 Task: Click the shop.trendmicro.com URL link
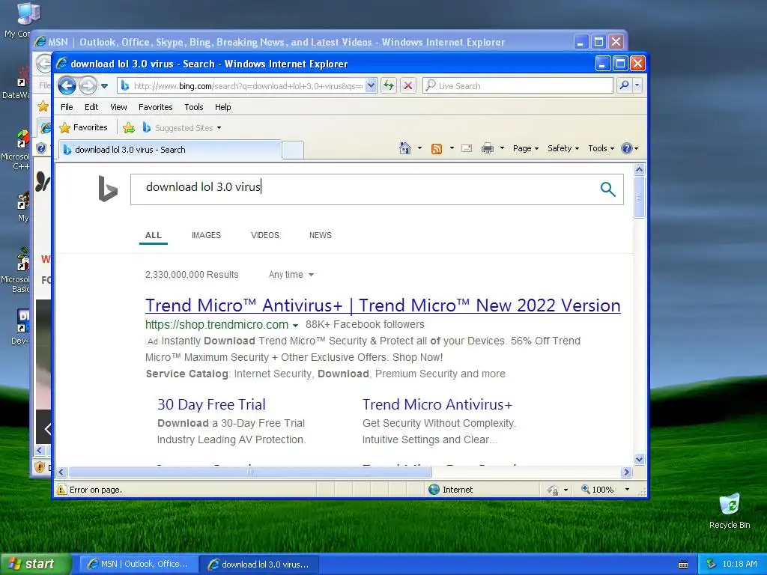click(x=216, y=325)
